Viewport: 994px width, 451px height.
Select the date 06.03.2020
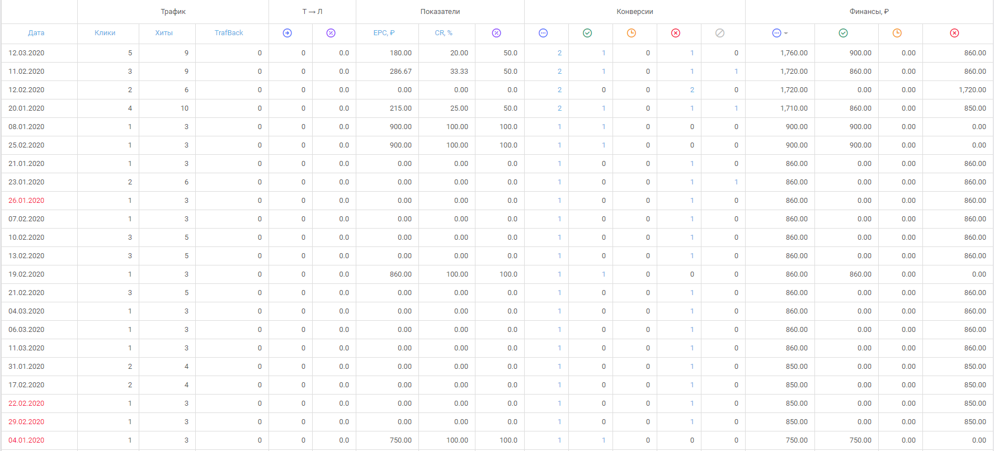click(26, 330)
